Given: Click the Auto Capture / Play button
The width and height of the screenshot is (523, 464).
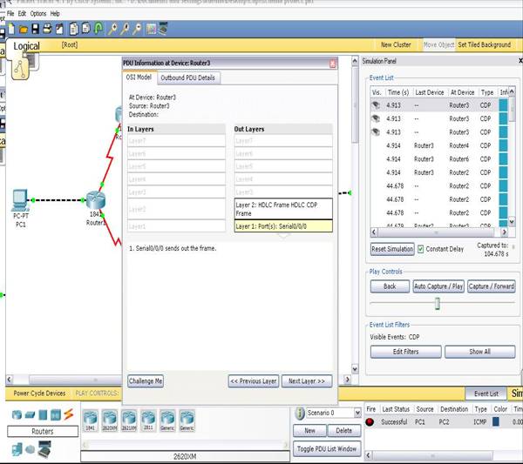Looking at the screenshot, I should pyautogui.click(x=438, y=286).
